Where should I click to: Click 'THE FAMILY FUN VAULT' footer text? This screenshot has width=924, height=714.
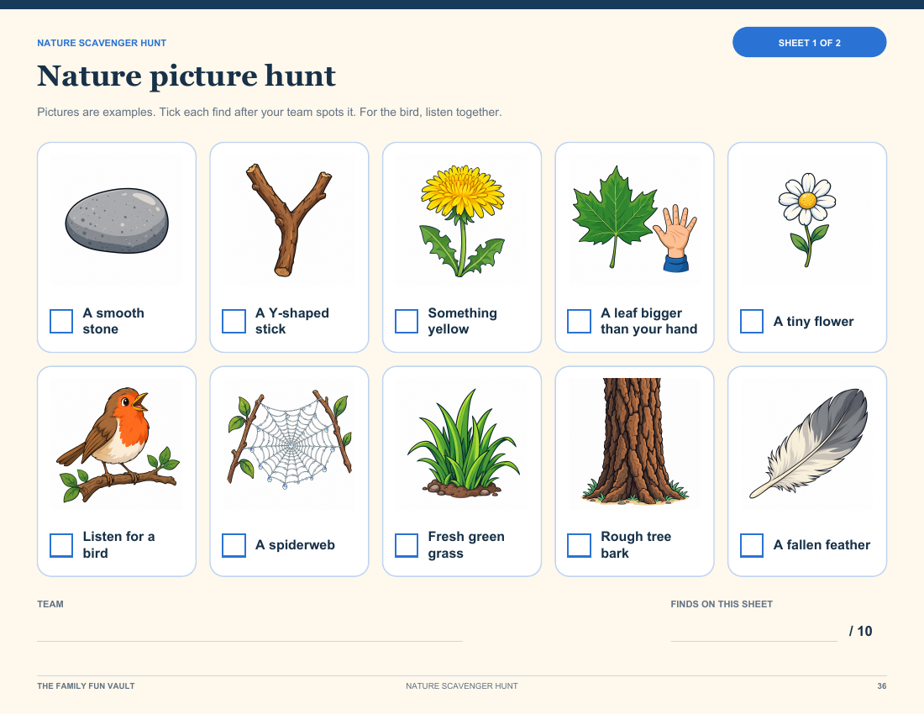pyautogui.click(x=86, y=685)
